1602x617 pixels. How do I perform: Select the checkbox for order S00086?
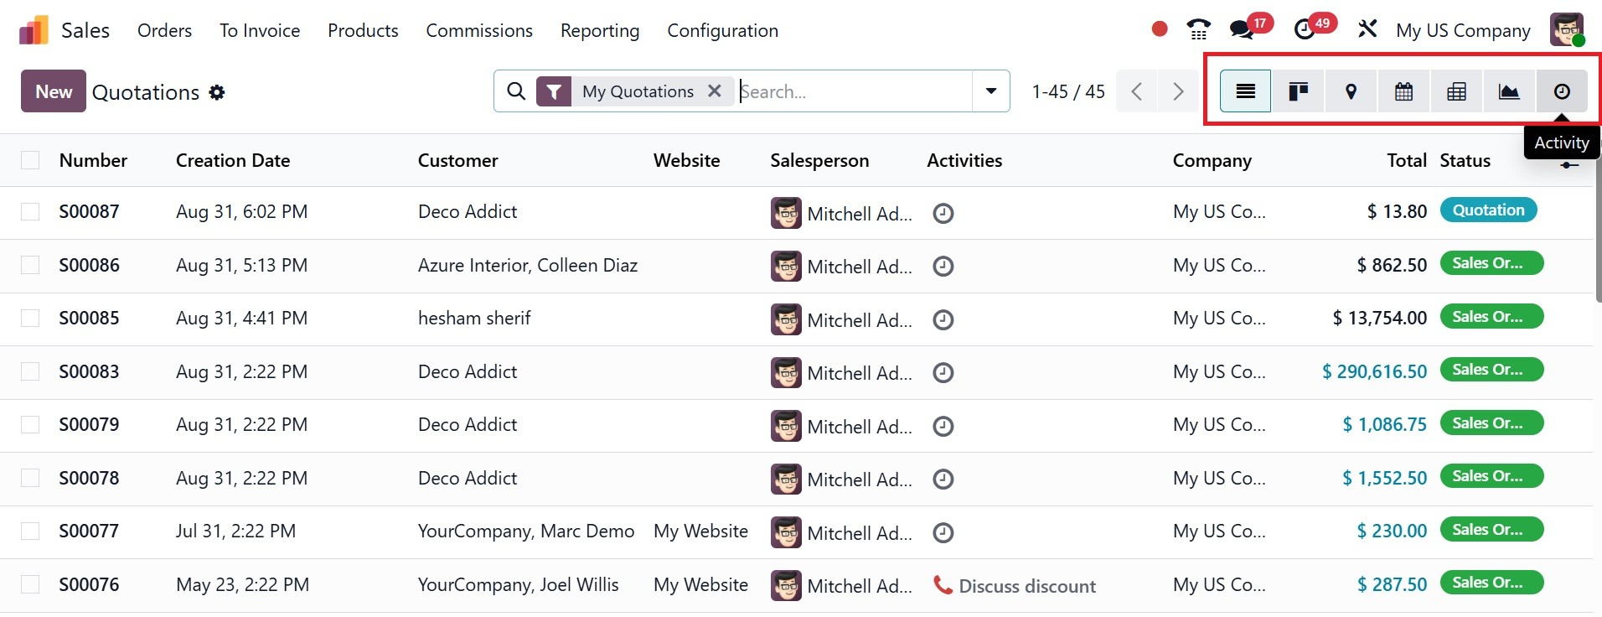pyautogui.click(x=30, y=265)
